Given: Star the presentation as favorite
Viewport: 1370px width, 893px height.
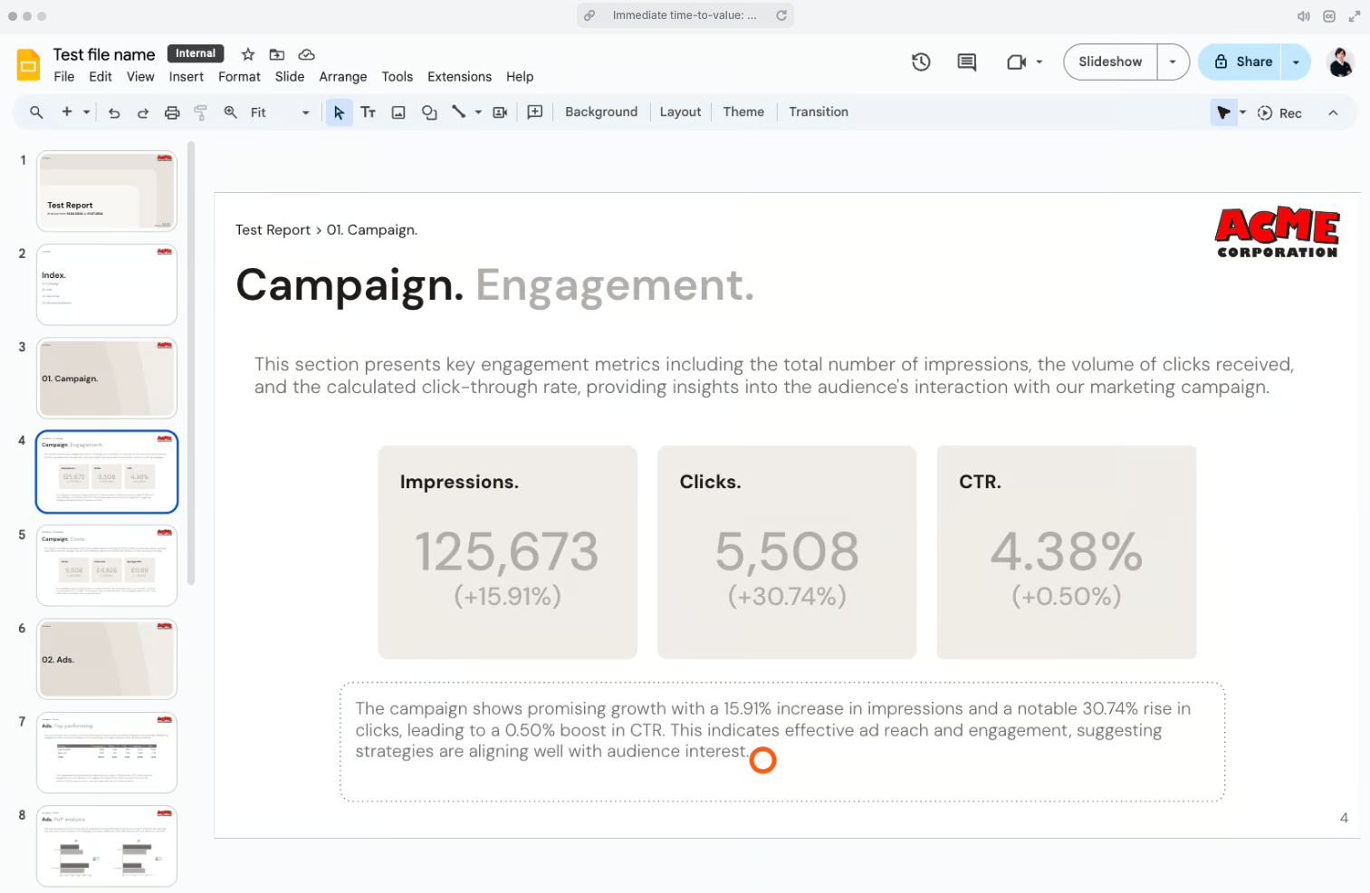Looking at the screenshot, I should (248, 54).
